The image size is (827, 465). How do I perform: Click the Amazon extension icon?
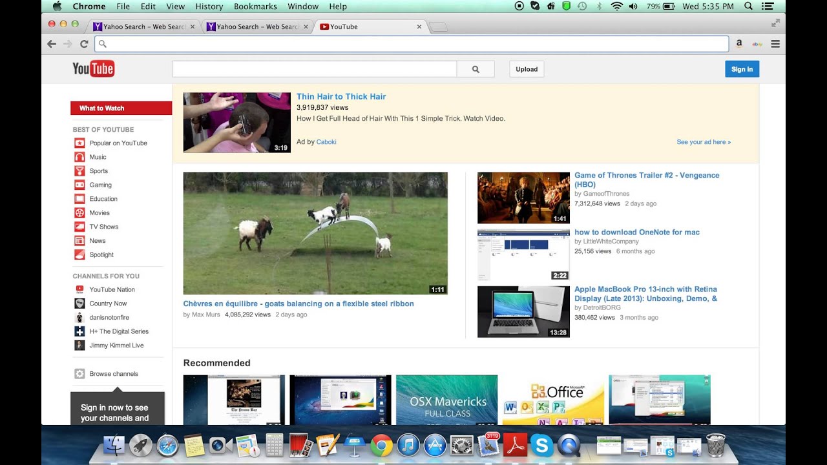pyautogui.click(x=739, y=44)
